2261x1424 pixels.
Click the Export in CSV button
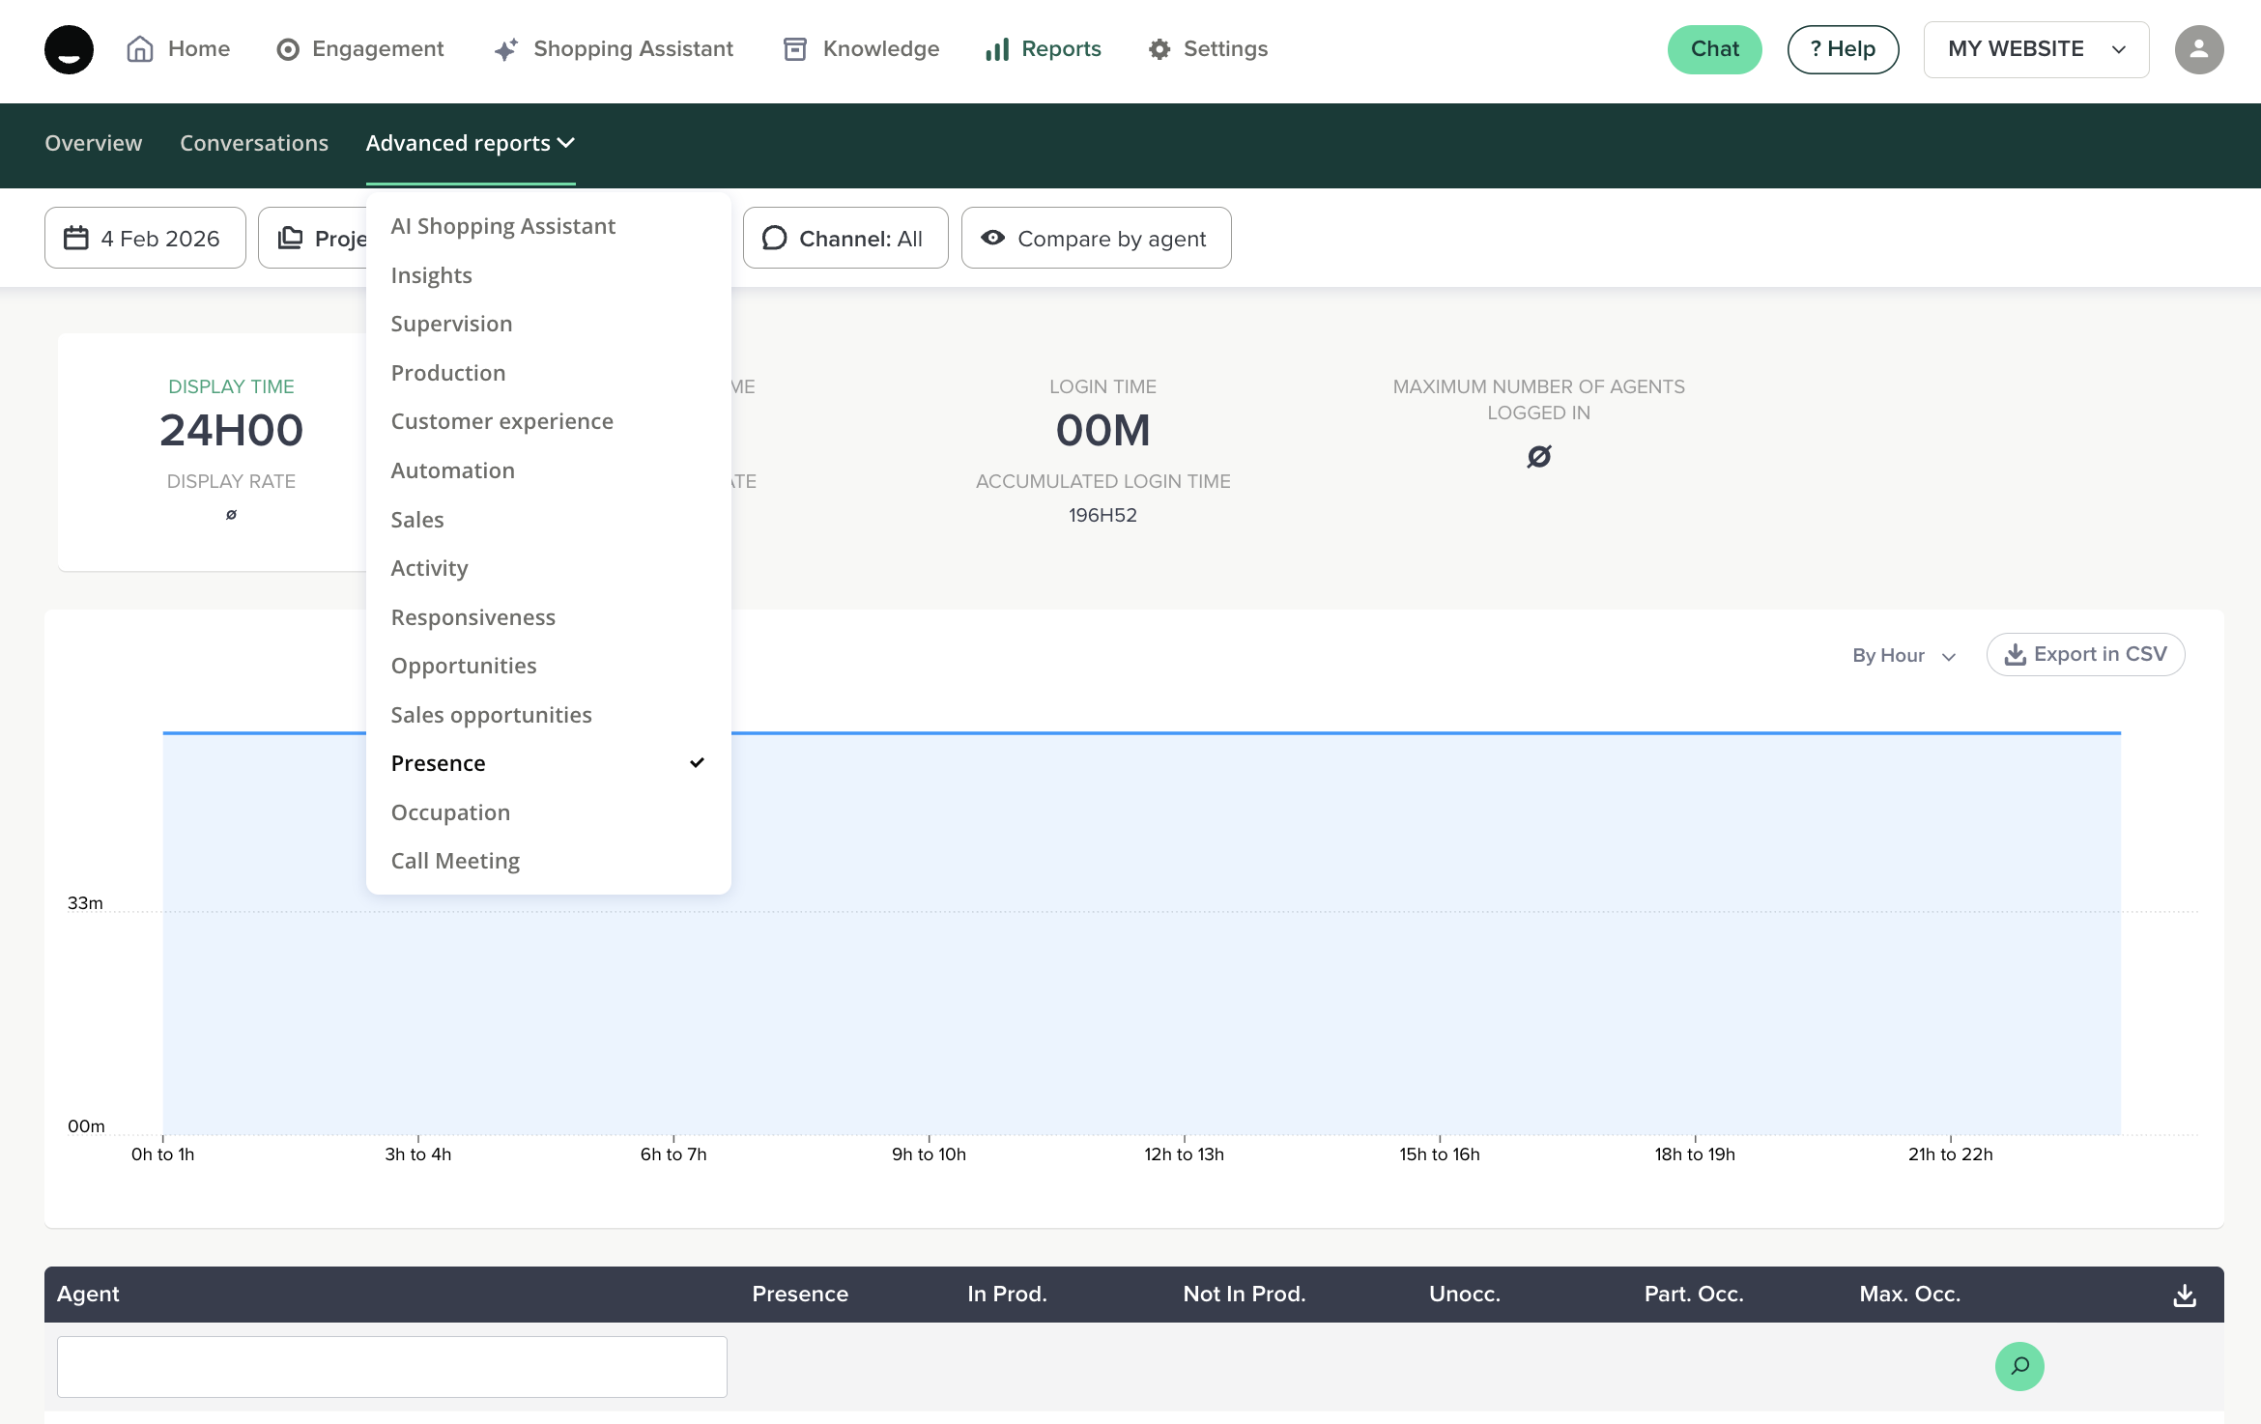[x=2085, y=655]
